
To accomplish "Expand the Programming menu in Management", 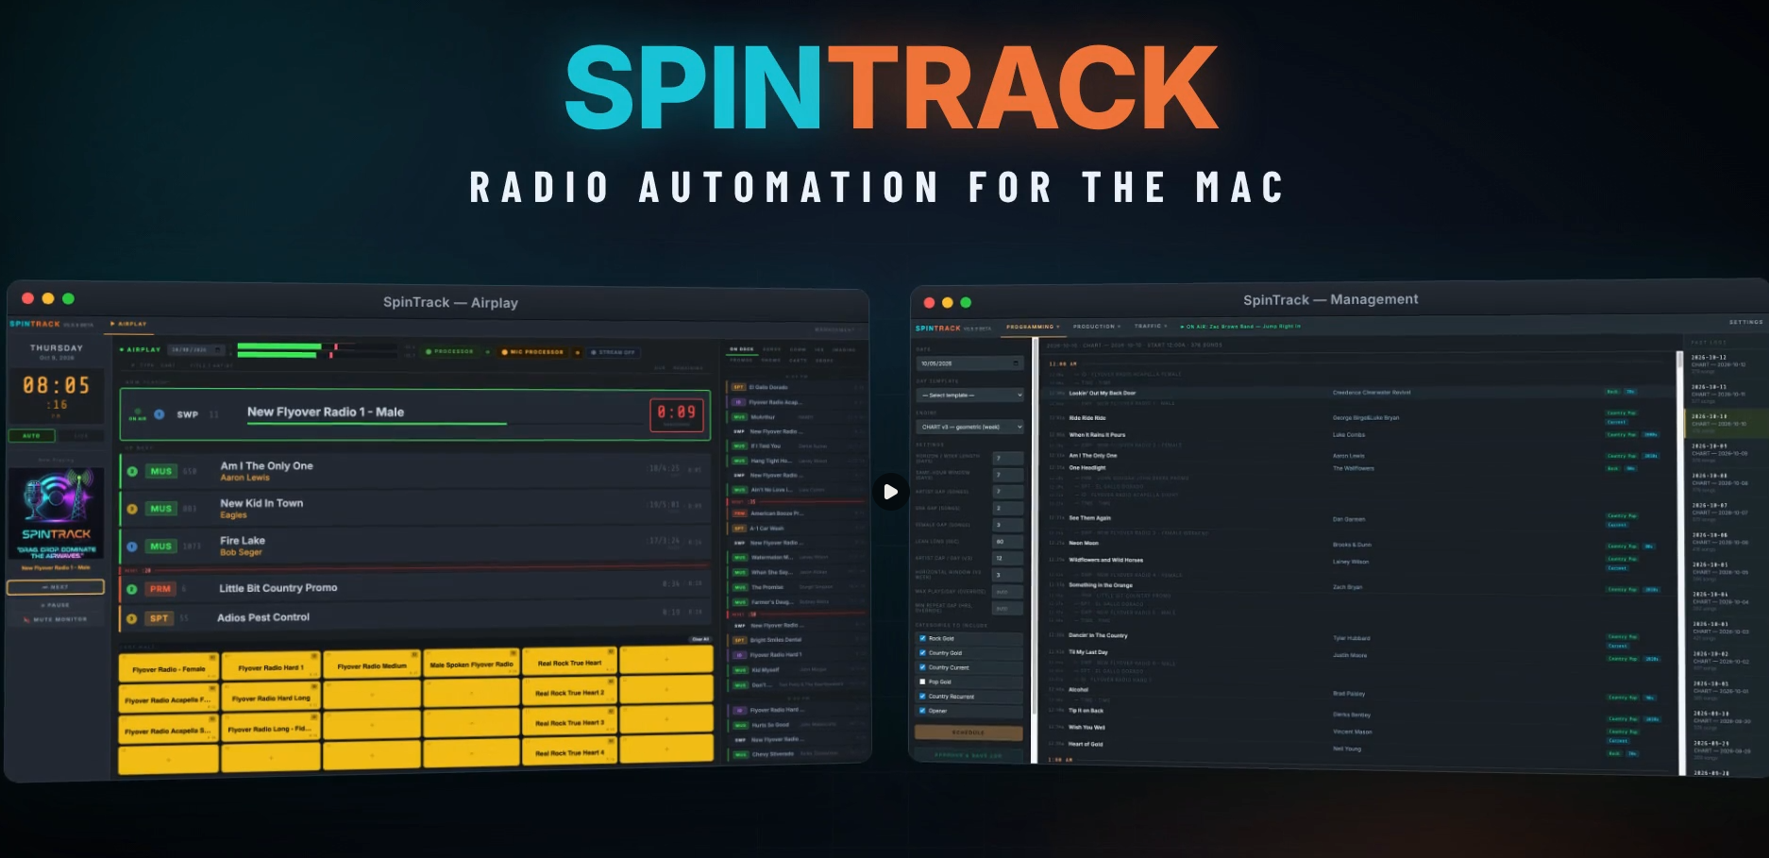I will pos(1033,327).
